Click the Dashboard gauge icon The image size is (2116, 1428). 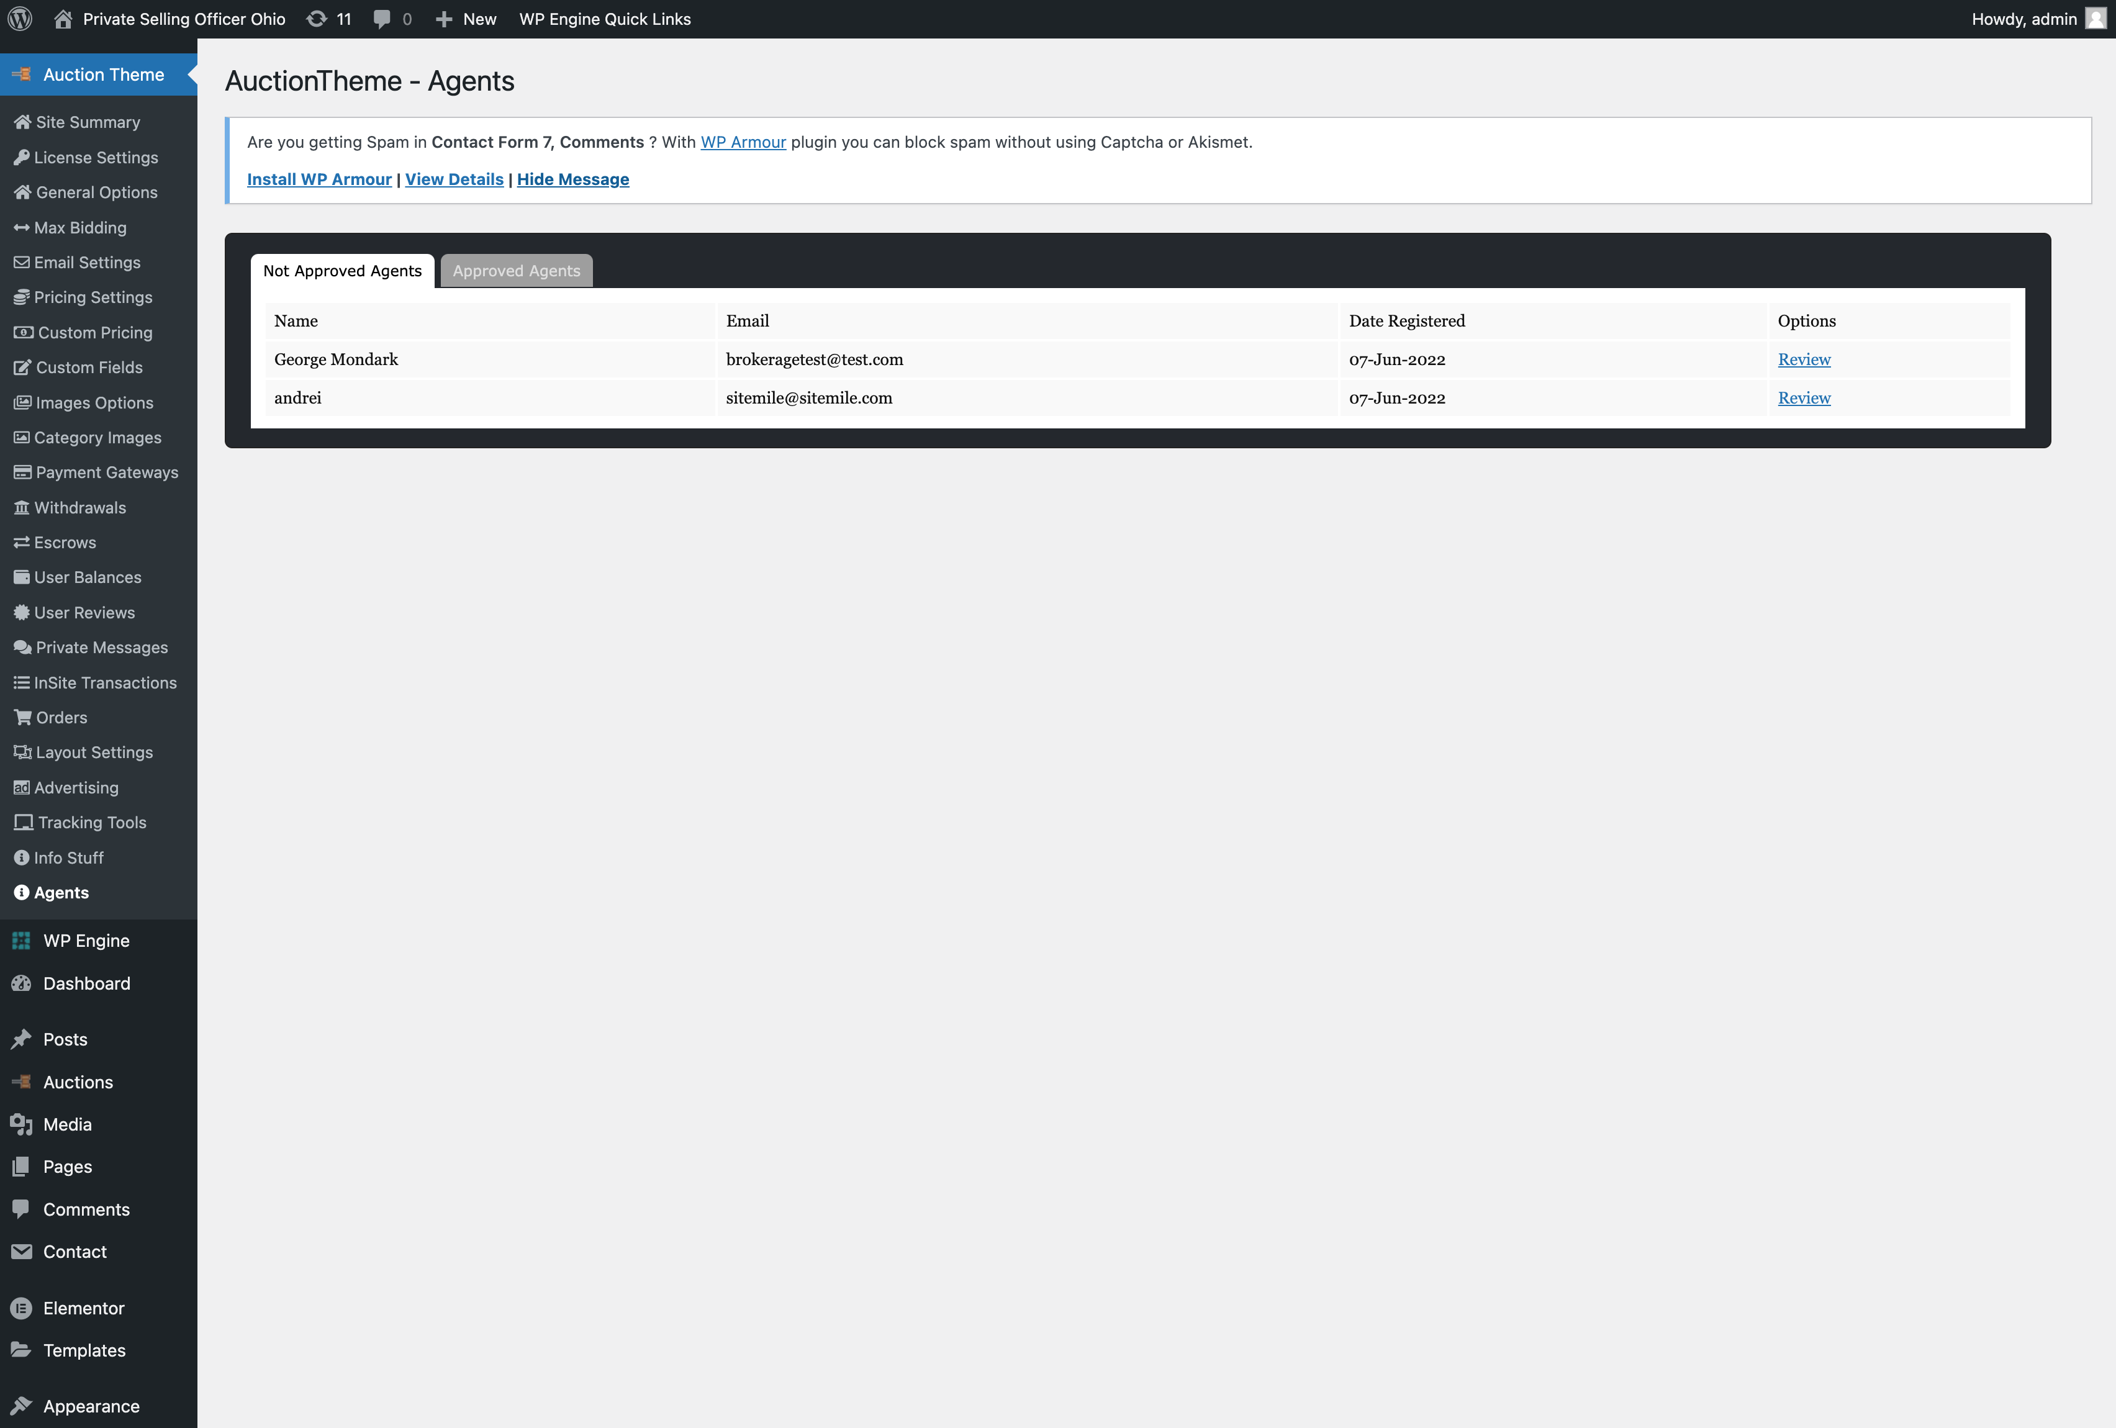(x=21, y=983)
